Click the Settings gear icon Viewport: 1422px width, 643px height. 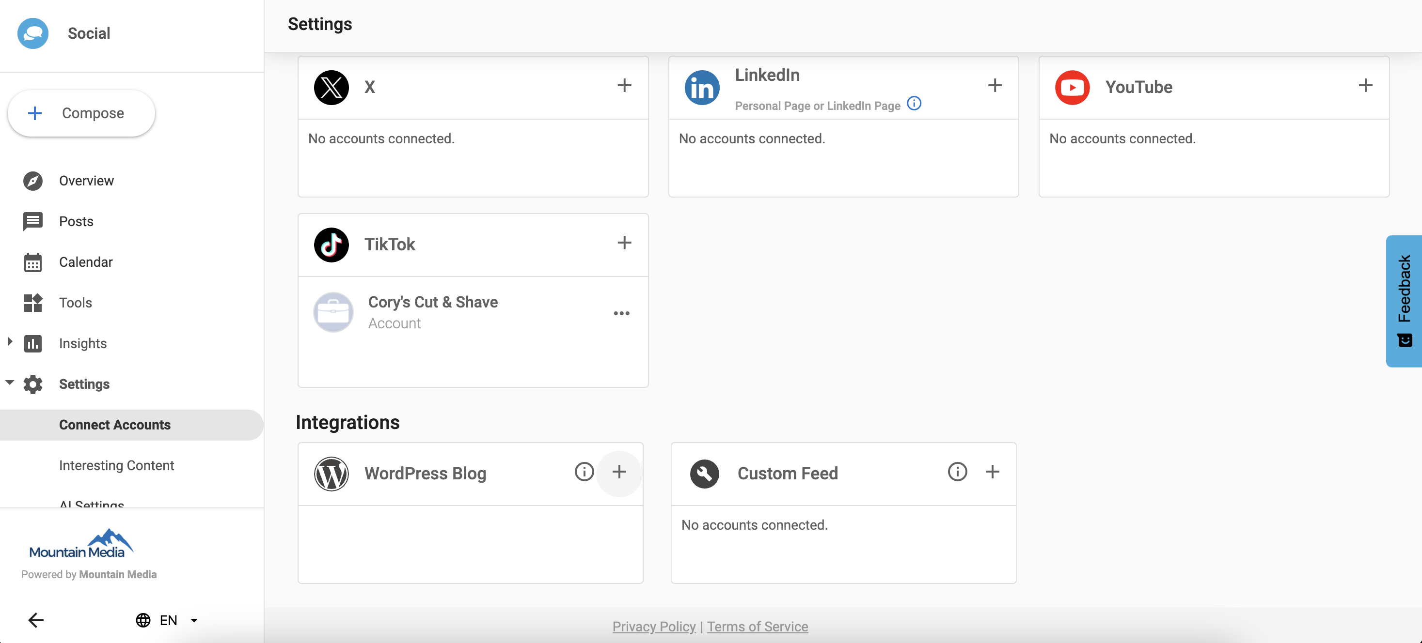(x=33, y=384)
